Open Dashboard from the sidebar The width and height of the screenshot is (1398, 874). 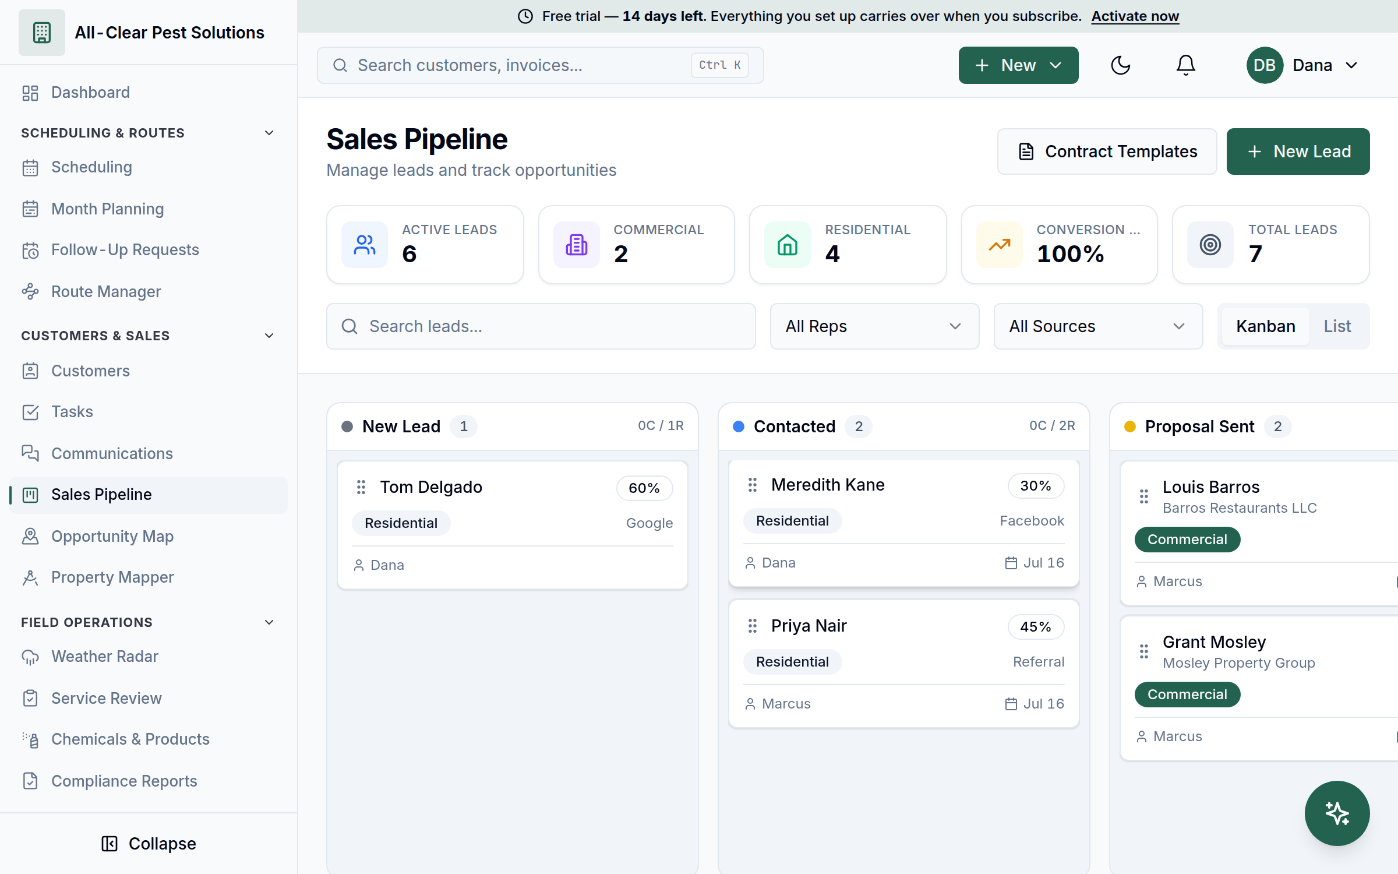click(x=149, y=92)
